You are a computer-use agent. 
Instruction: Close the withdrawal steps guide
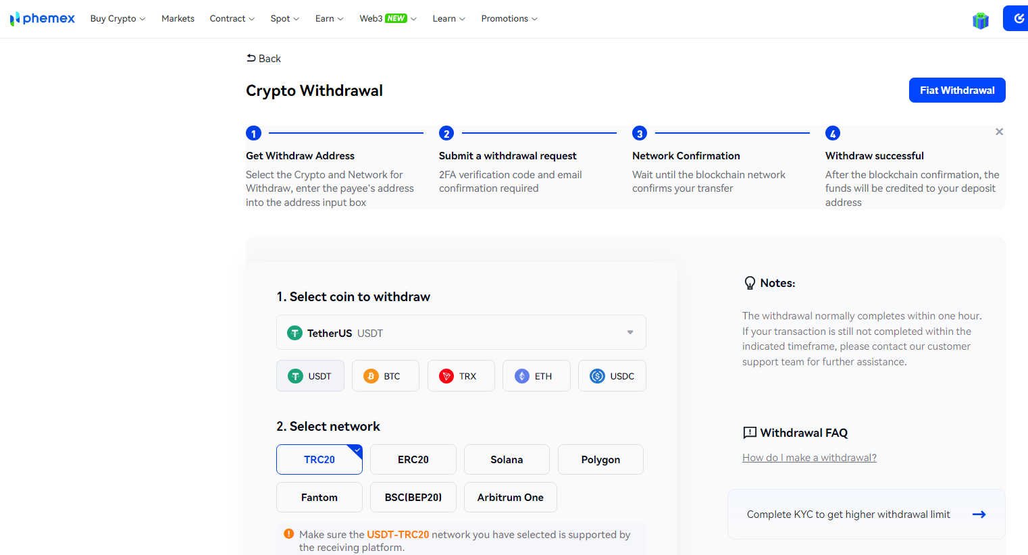coord(999,132)
